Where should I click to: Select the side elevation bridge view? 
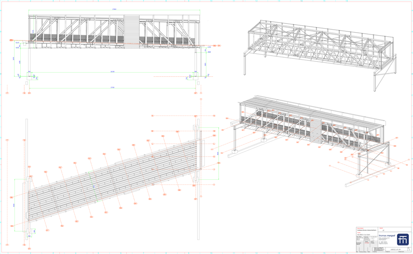click(83, 31)
